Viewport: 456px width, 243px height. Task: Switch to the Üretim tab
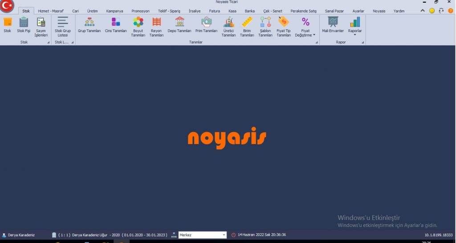tap(93, 11)
